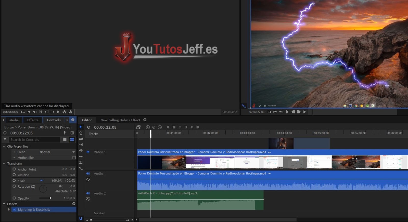The width and height of the screenshot is (408, 222).
Task: Open the Blend mode Normal dropdown
Action: tap(57, 152)
